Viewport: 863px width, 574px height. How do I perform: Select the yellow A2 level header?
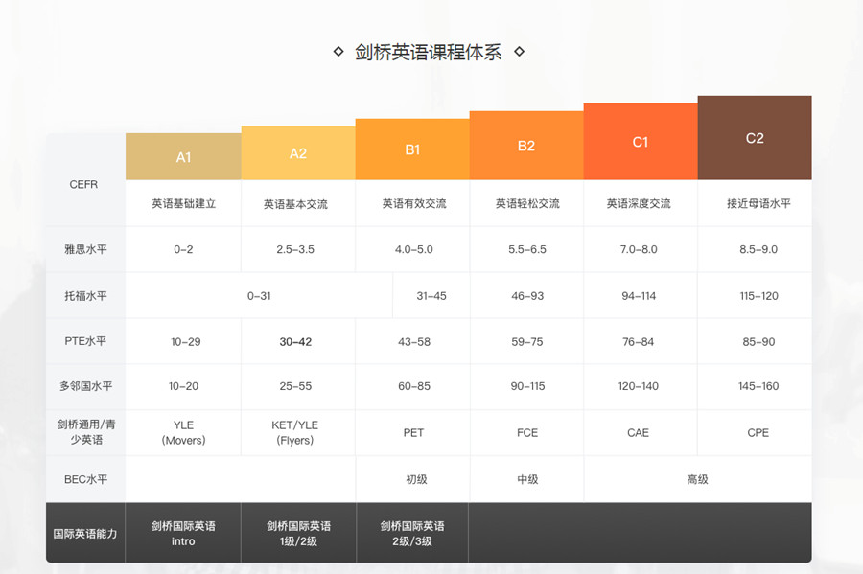(297, 153)
